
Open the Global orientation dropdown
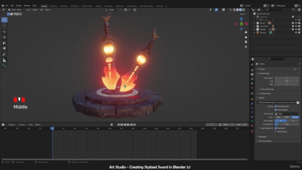(111, 9)
